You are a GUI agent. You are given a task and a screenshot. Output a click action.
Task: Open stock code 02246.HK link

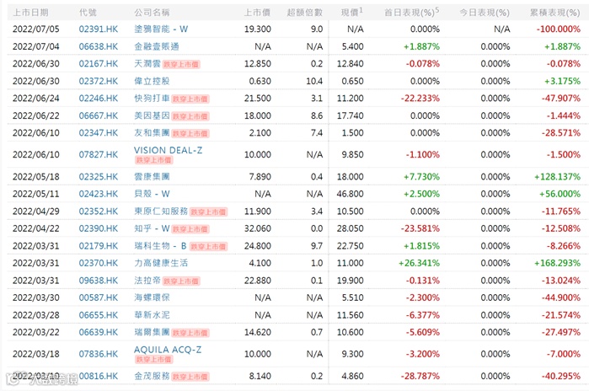coord(98,99)
